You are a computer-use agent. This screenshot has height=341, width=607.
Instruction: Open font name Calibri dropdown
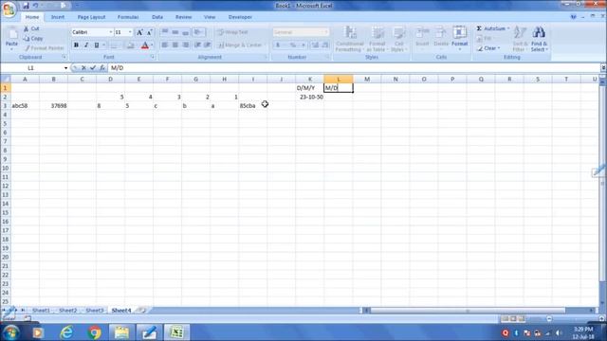tap(111, 32)
